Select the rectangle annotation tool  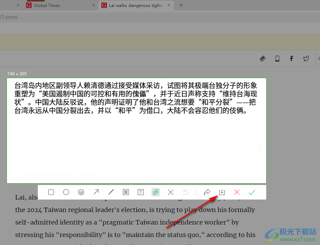point(51,192)
